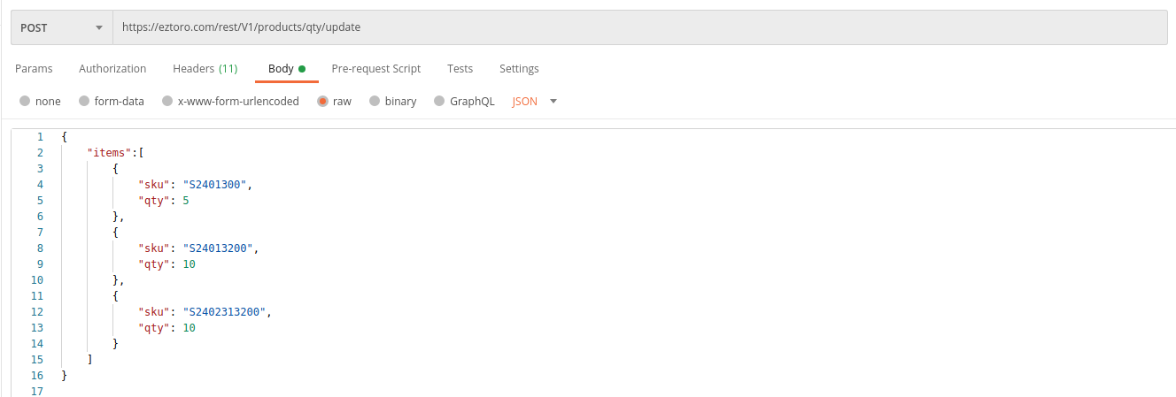Screen dimensions: 1176x397
Task: Open the POST method dropdown
Action: [62, 27]
